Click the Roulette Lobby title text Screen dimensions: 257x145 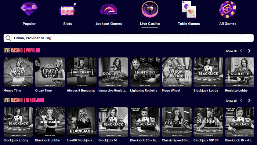click(236, 91)
